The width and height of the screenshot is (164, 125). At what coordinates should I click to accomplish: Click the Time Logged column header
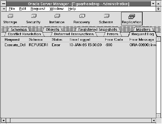(80, 39)
